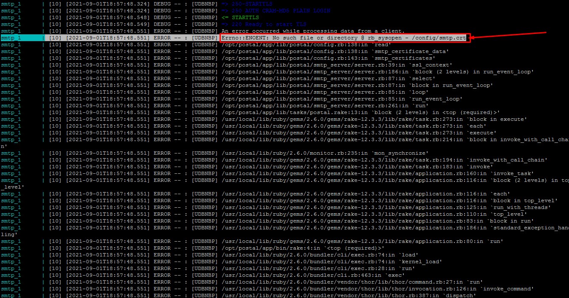Click application.rb:186 'standard_exception_hand' line
569x298 pixels.
(x=395, y=228)
